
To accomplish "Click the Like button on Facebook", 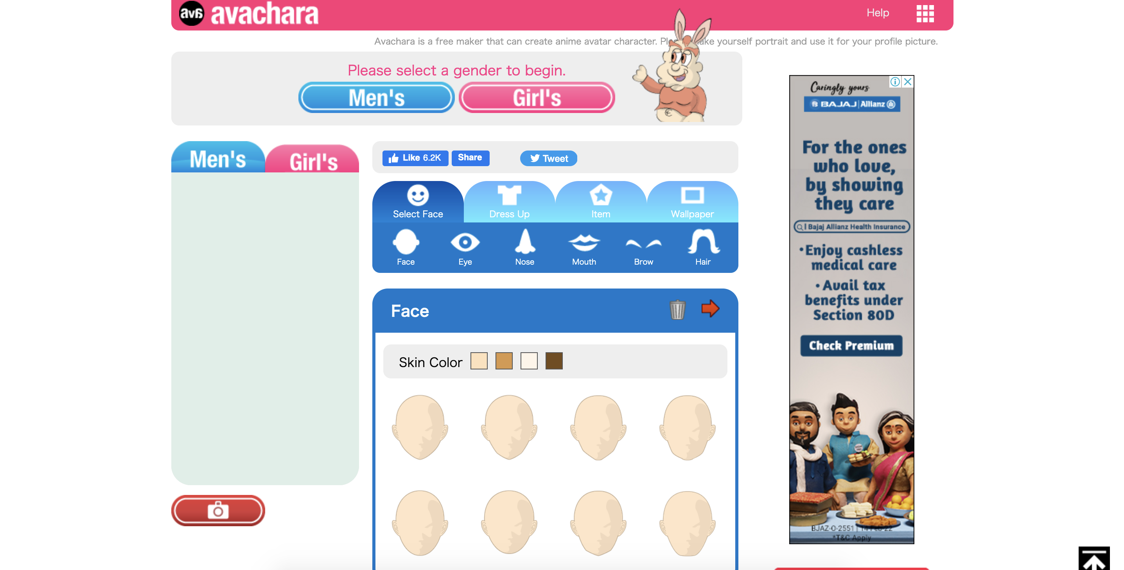I will tap(416, 158).
